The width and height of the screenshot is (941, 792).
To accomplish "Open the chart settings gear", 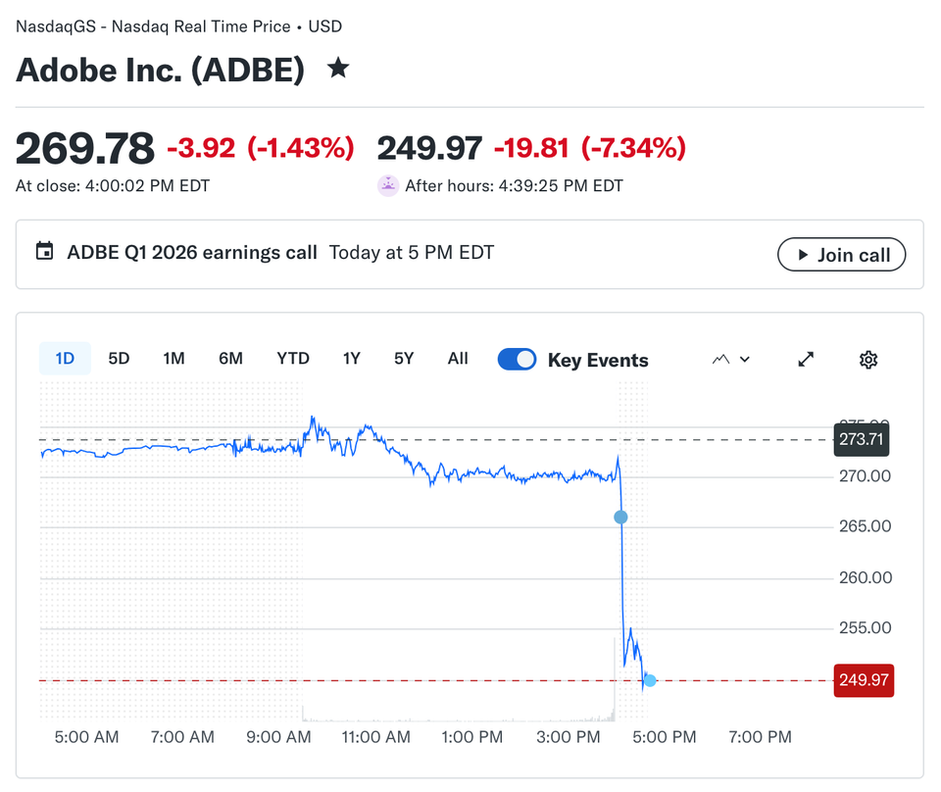I will pos(867,360).
